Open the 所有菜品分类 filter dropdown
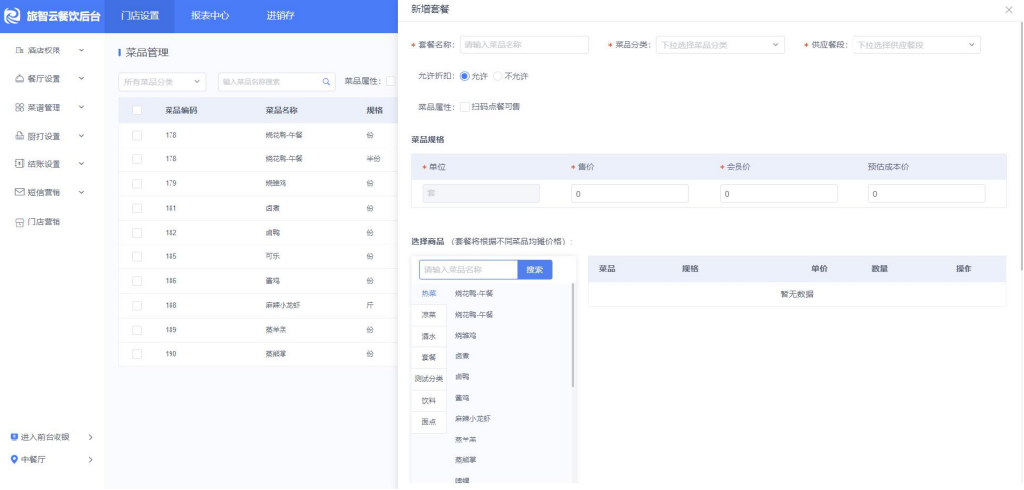1024x490 pixels. 162,82
